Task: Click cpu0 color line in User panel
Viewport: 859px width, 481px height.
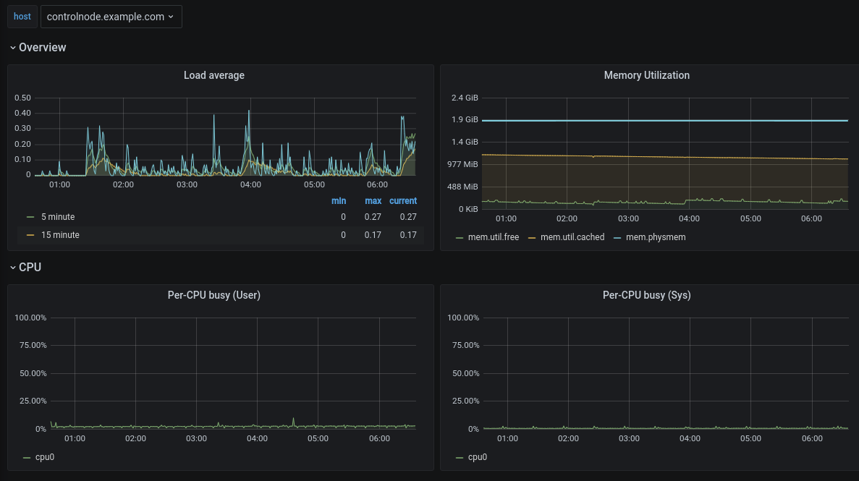Action: point(27,457)
